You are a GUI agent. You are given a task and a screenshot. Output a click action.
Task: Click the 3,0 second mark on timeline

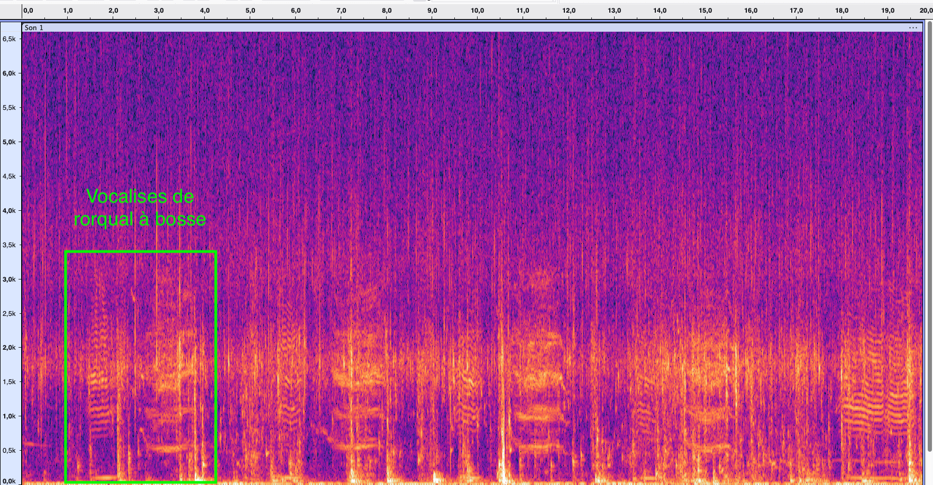[x=159, y=11]
